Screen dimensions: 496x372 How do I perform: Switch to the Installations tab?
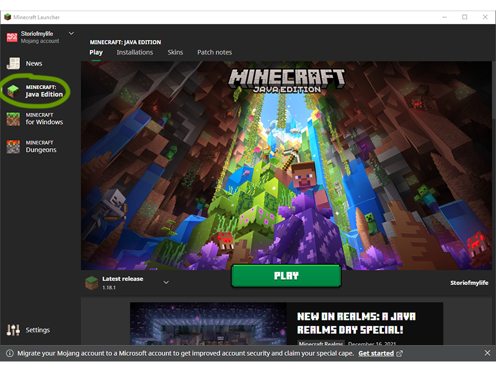tap(135, 52)
